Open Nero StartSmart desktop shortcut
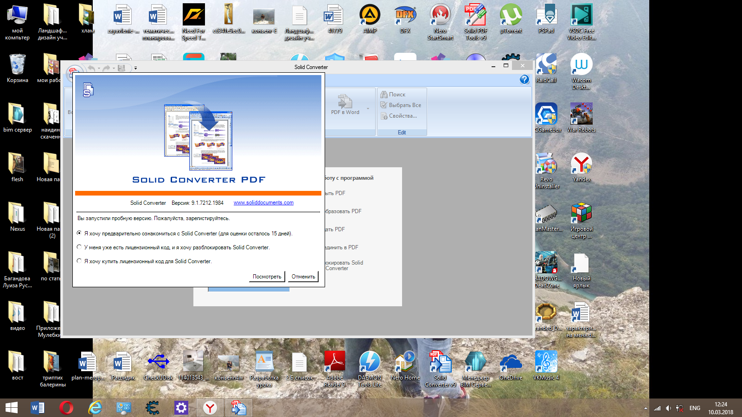The height and width of the screenshot is (417, 742). tap(440, 22)
